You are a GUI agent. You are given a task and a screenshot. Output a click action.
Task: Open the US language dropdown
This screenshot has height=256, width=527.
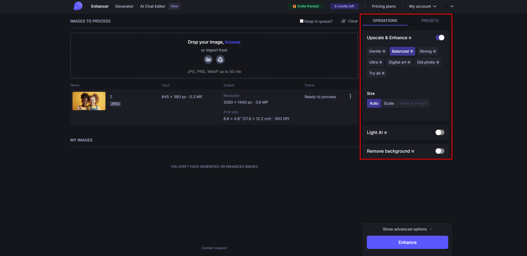[x=448, y=6]
